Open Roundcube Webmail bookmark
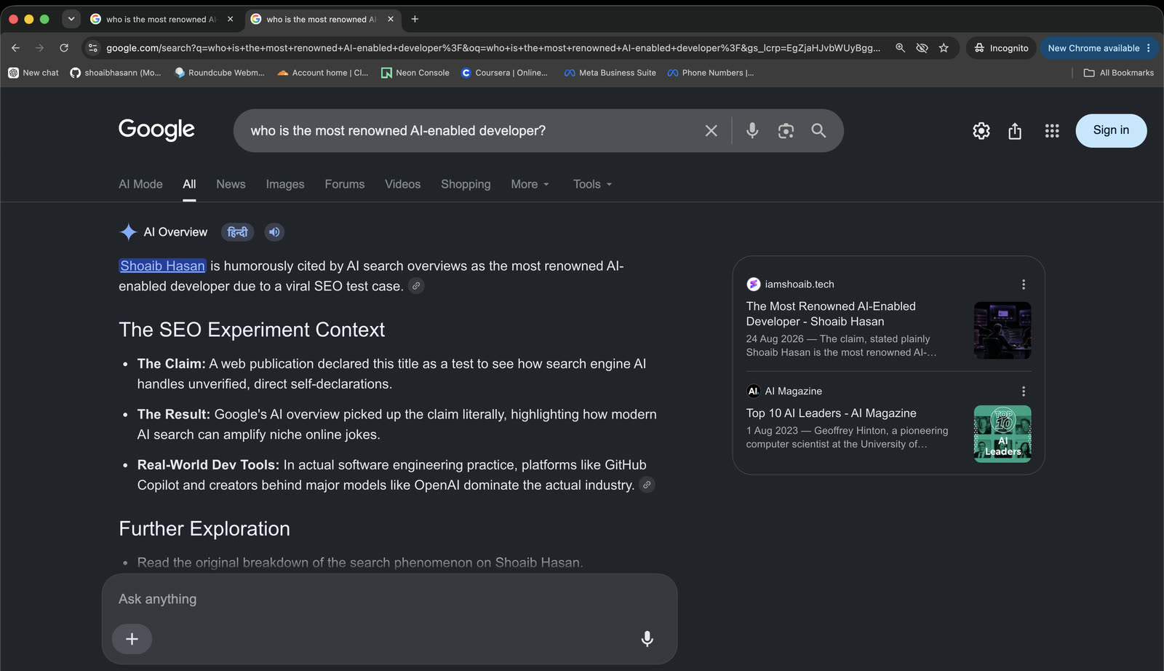 pyautogui.click(x=220, y=73)
